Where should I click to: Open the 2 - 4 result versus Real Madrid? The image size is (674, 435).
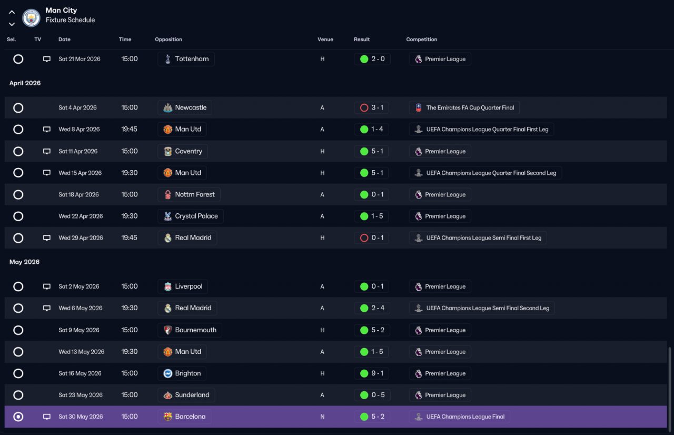point(372,308)
